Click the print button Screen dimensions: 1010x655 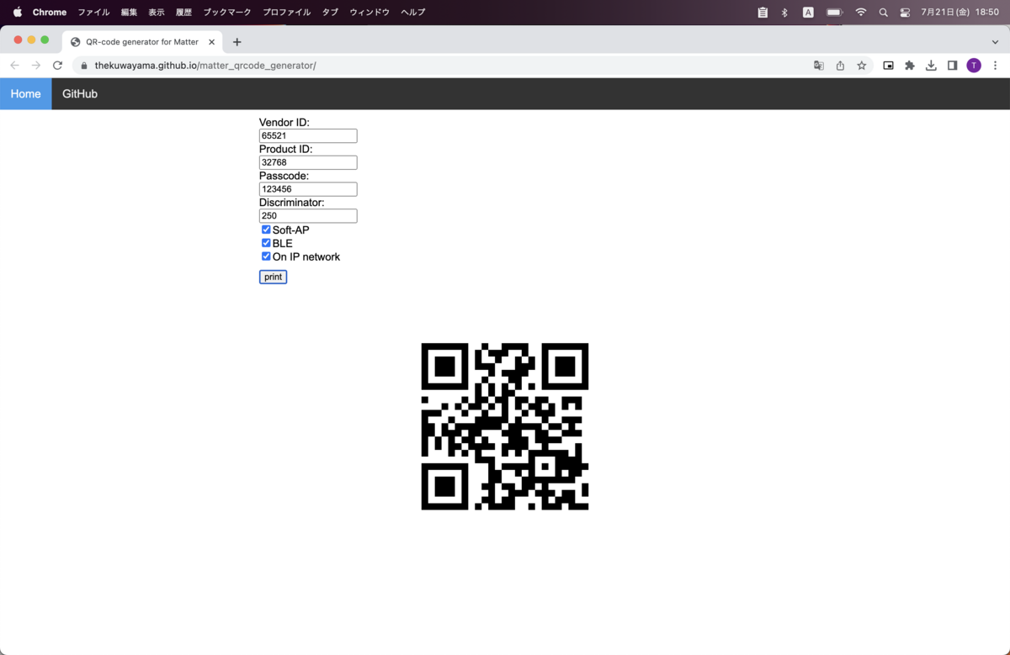[x=273, y=277]
